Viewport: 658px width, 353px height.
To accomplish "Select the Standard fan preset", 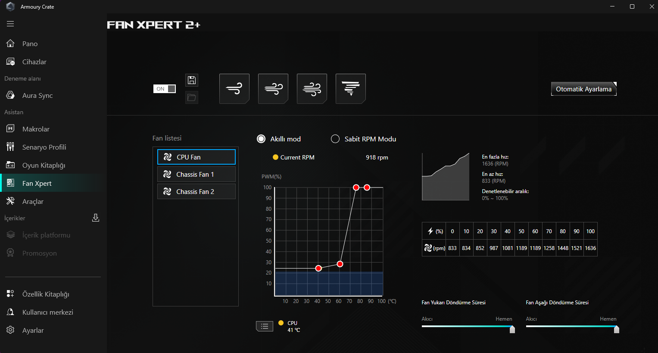I will click(x=273, y=89).
